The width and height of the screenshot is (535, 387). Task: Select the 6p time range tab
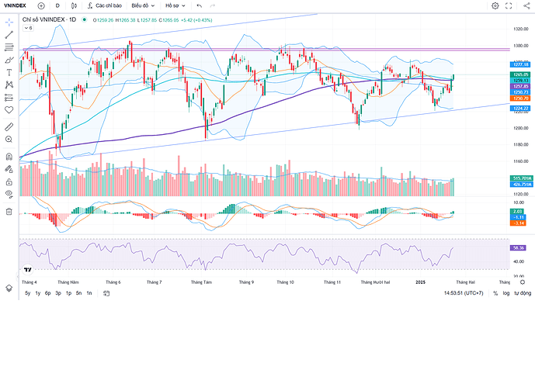click(48, 293)
